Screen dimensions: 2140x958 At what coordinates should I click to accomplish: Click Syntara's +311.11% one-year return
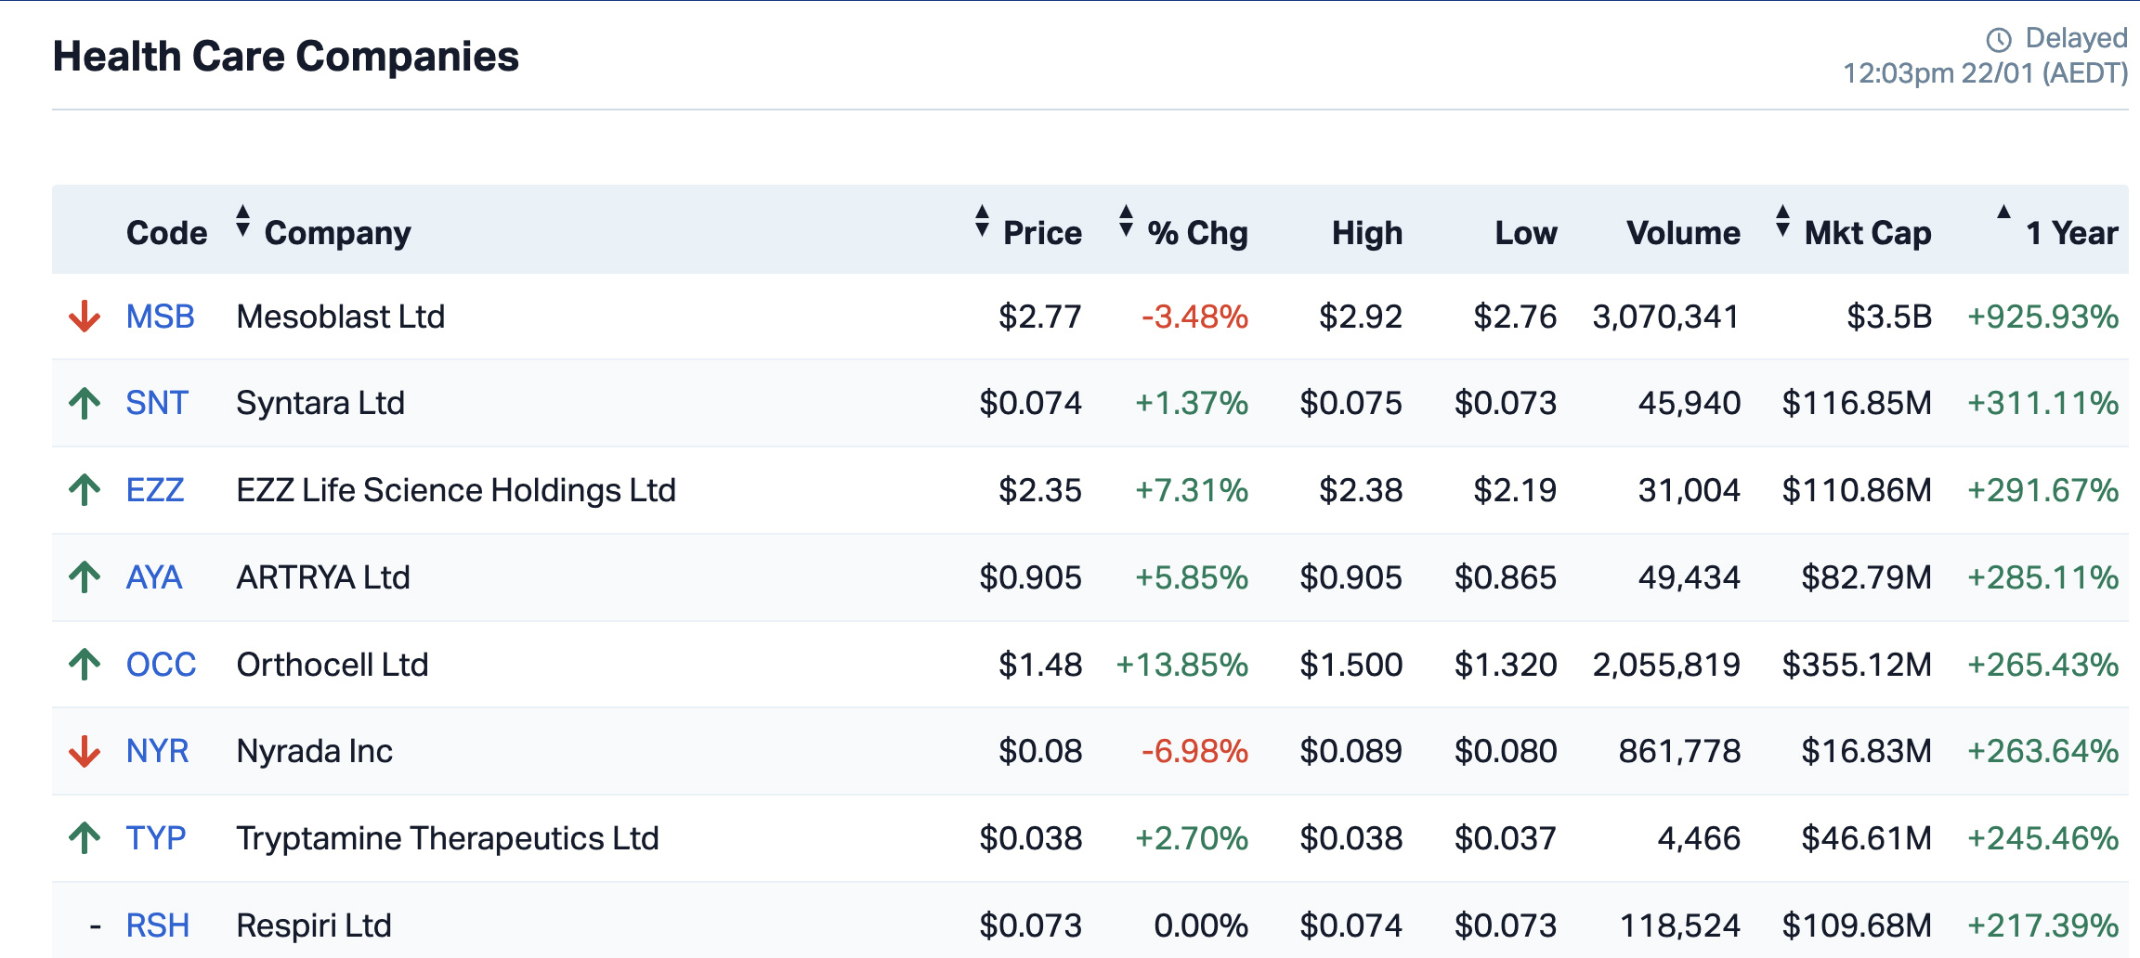2043,403
